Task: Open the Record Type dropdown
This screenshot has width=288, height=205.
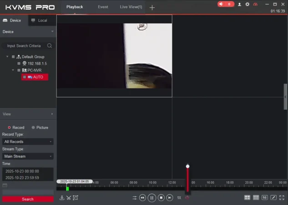Action: click(28, 142)
